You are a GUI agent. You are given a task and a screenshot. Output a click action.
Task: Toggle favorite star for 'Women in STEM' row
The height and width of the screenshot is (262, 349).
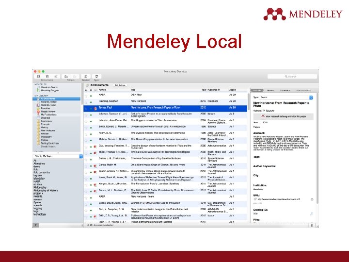point(86,204)
